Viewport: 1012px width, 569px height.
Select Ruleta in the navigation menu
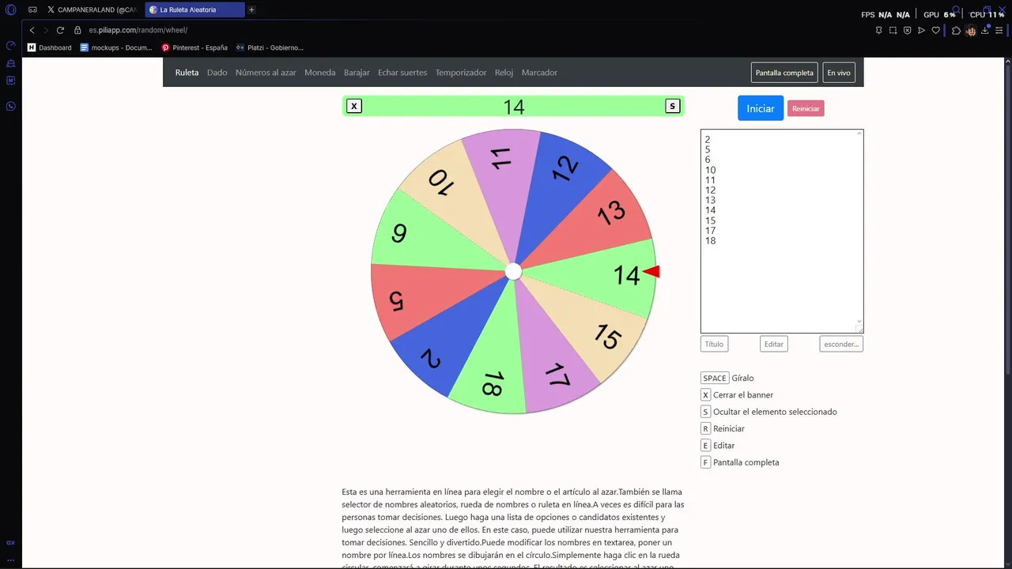[x=187, y=73]
